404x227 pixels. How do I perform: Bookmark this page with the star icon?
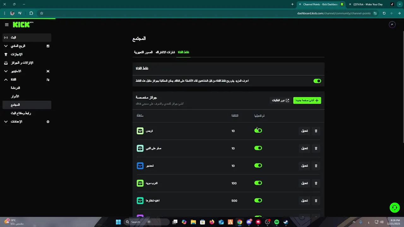point(41,13)
